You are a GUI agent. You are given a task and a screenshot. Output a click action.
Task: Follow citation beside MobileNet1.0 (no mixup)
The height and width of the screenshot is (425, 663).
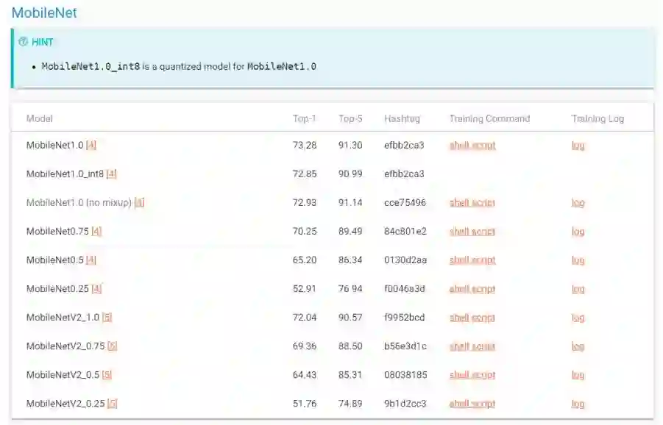coord(139,203)
